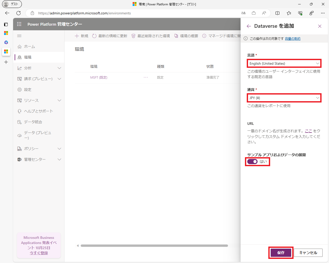Refresh the page using reload icon

pos(19,13)
